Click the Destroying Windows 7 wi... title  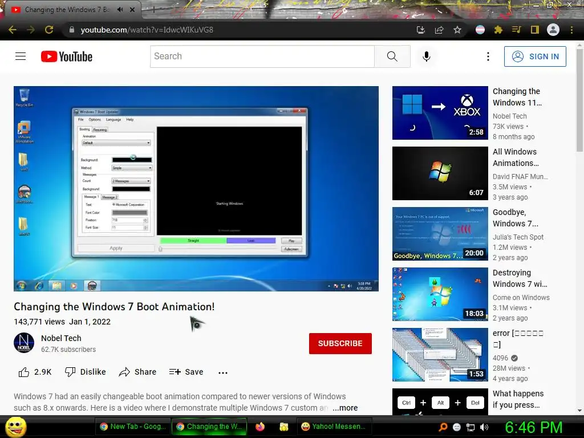click(520, 278)
